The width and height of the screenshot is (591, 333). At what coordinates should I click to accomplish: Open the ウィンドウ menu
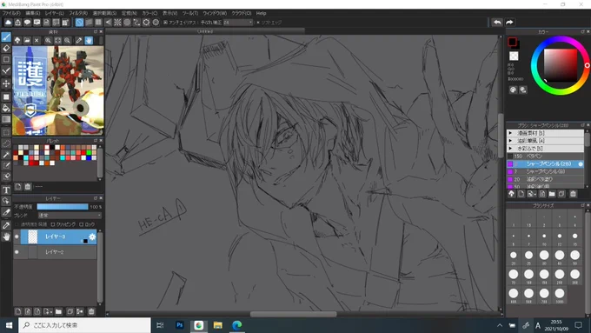click(x=215, y=13)
